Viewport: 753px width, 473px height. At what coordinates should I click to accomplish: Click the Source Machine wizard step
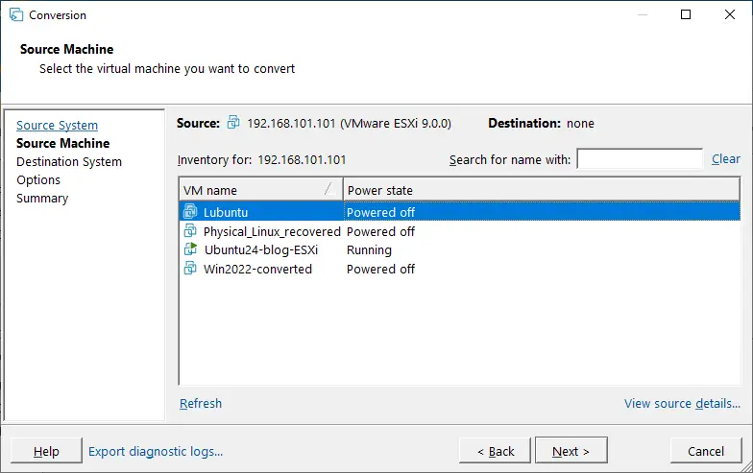coord(63,144)
